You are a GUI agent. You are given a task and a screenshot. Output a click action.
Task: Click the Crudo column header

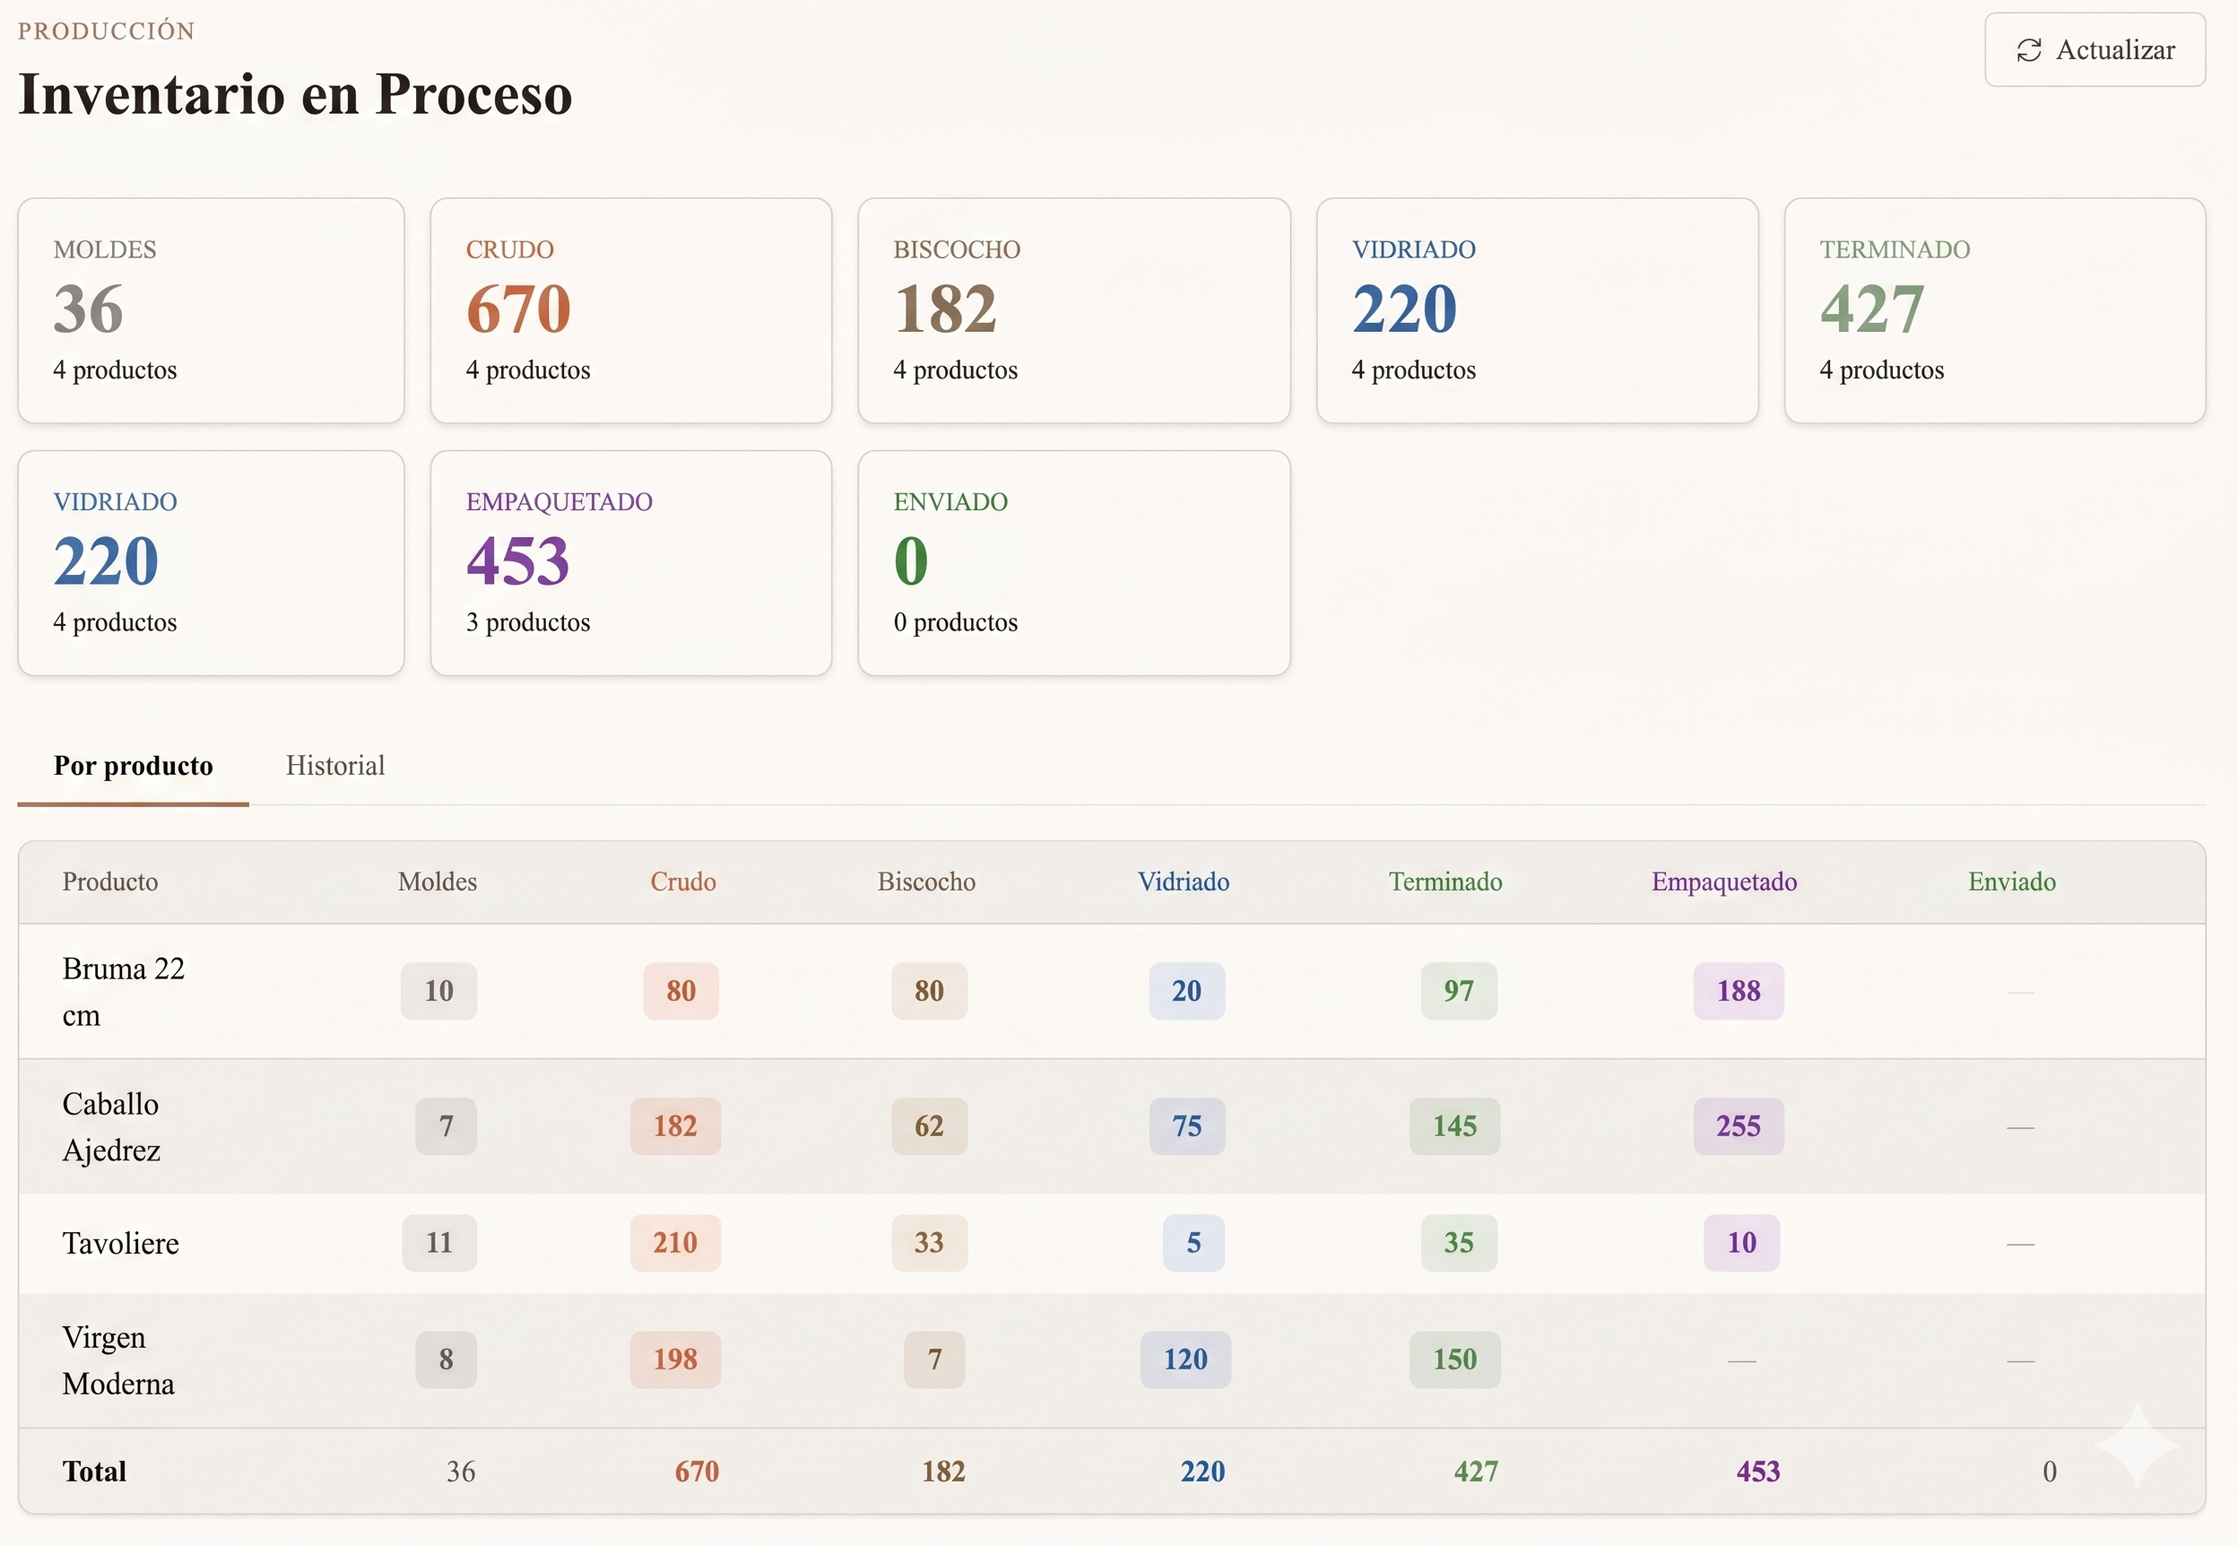click(682, 882)
